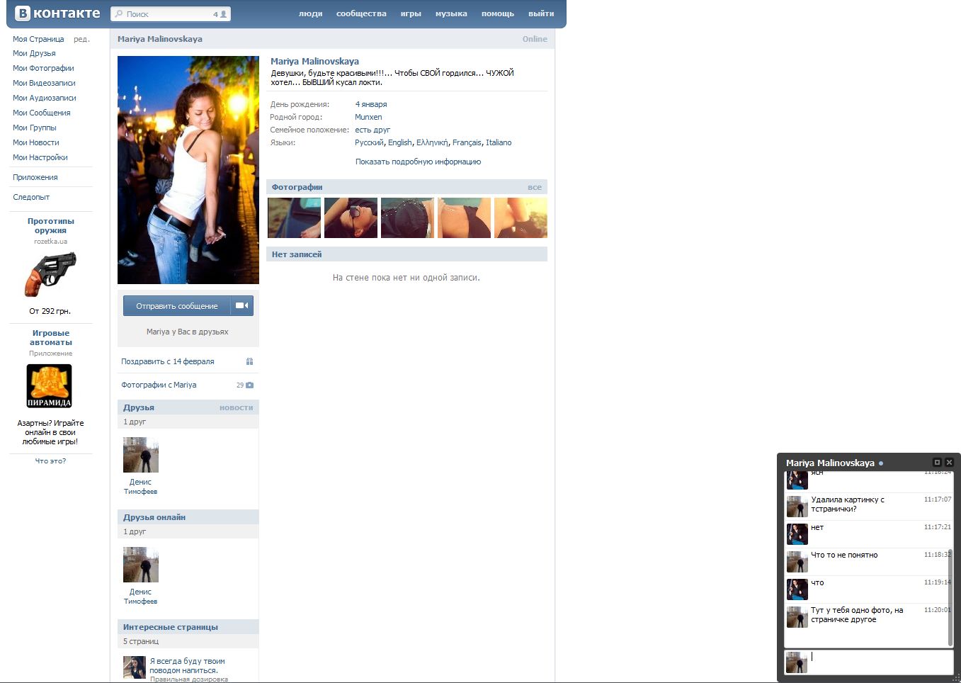
Task: Click the Прототипы оружия ad title
Action: pyautogui.click(x=51, y=225)
